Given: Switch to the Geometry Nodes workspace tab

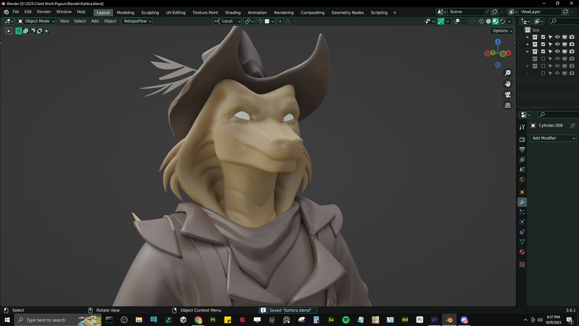Looking at the screenshot, I should coord(347,13).
